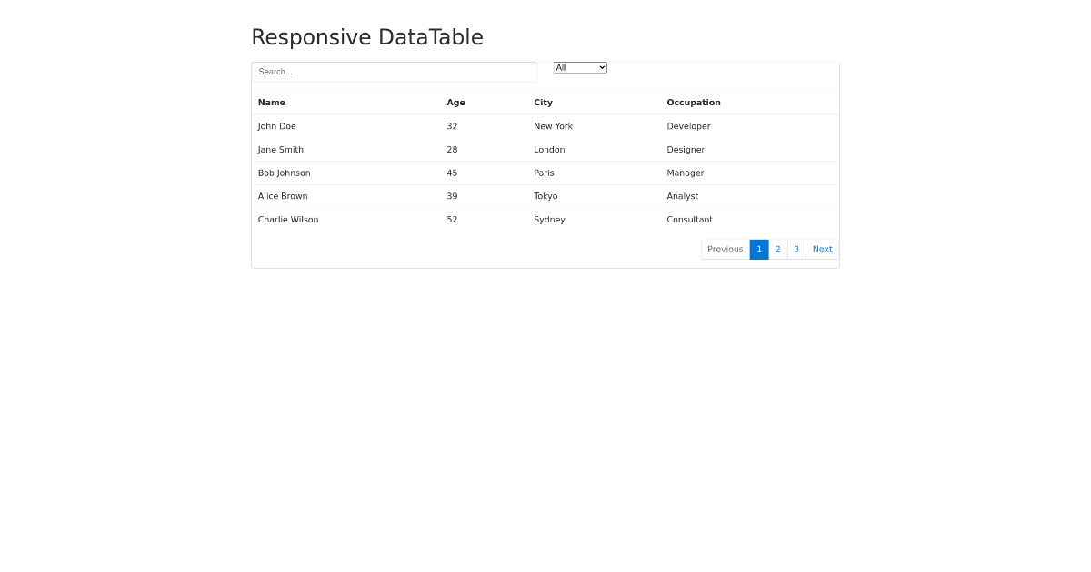This screenshot has height=572, width=1091.
Task: Click the Responsive DataTable heading
Action: (367, 37)
